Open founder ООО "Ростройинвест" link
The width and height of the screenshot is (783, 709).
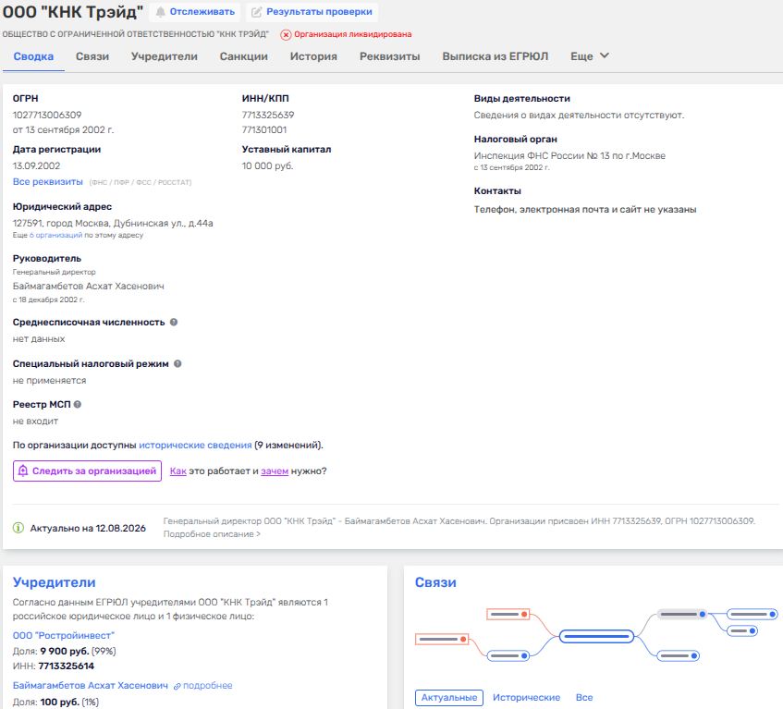pos(64,636)
